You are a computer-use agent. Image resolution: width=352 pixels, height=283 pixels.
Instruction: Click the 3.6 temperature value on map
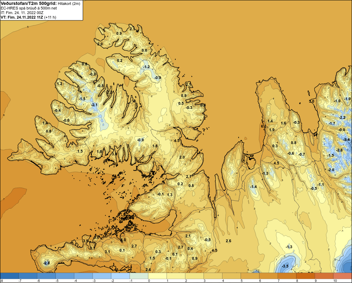click(x=114, y=154)
